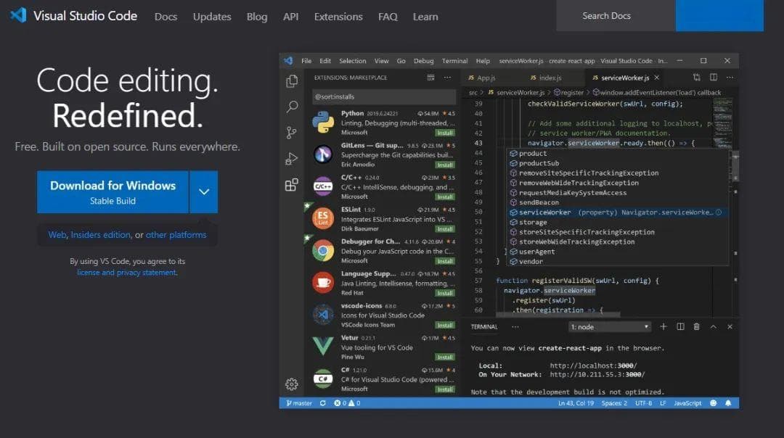Viewport: 784px width, 438px height.
Task: Open the Extensions icon in activity bar
Action: point(292,185)
